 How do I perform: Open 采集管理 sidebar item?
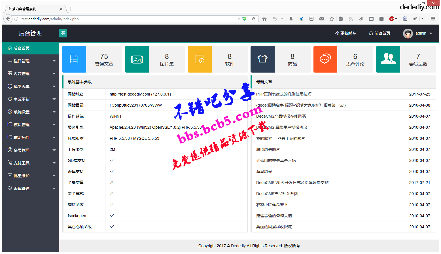coord(30,189)
